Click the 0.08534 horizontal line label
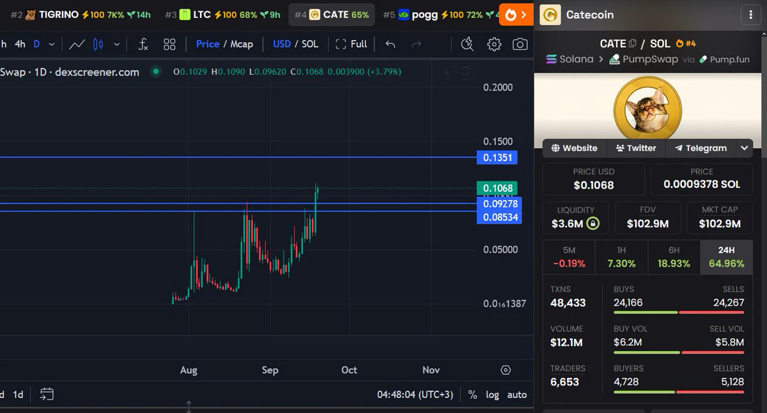 499,217
